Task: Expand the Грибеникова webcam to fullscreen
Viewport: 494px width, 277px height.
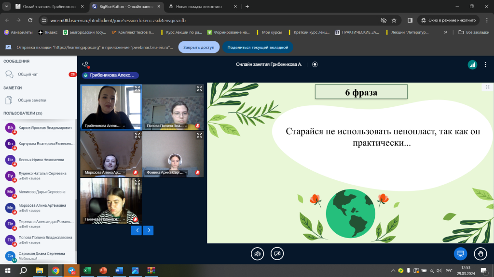Action: point(137,89)
